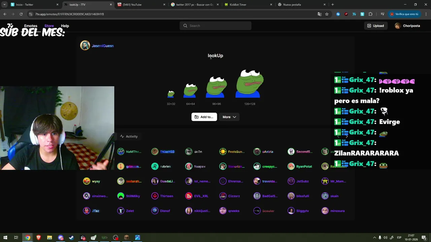Open the JasonIGuess profile link
Image resolution: width=431 pixels, height=242 pixels.
tap(103, 46)
